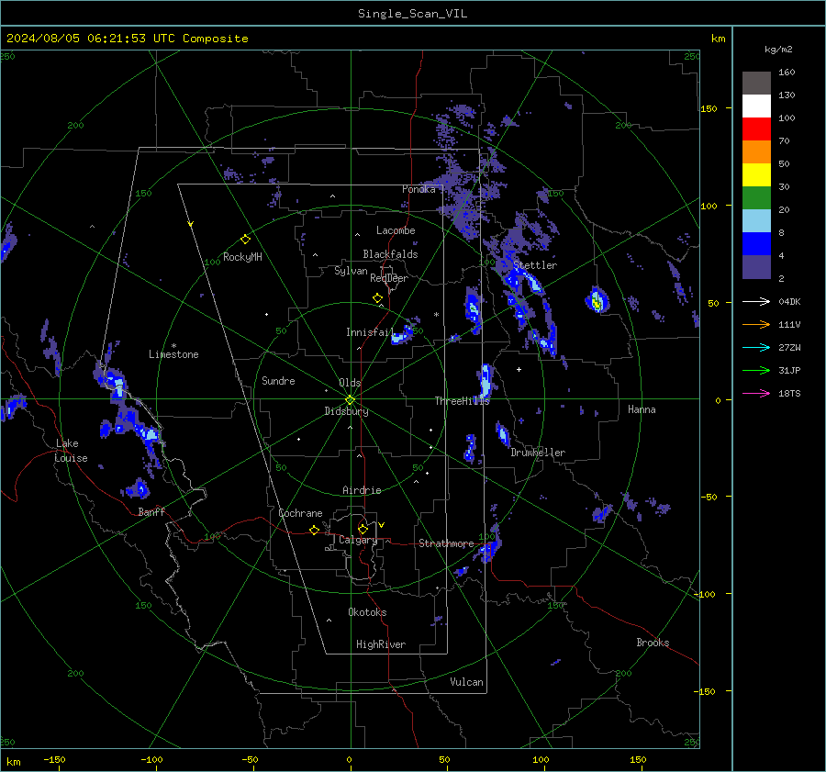The width and height of the screenshot is (826, 772).
Task: Click the Vulcan city label
Action: (467, 682)
